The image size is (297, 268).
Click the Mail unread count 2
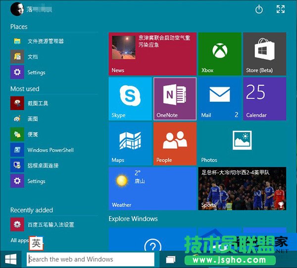click(x=237, y=114)
